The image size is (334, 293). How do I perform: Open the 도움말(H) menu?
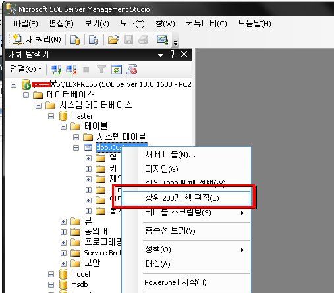pyautogui.click(x=254, y=24)
